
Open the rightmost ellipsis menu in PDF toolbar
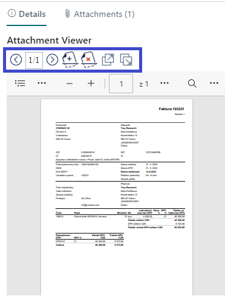(x=214, y=83)
